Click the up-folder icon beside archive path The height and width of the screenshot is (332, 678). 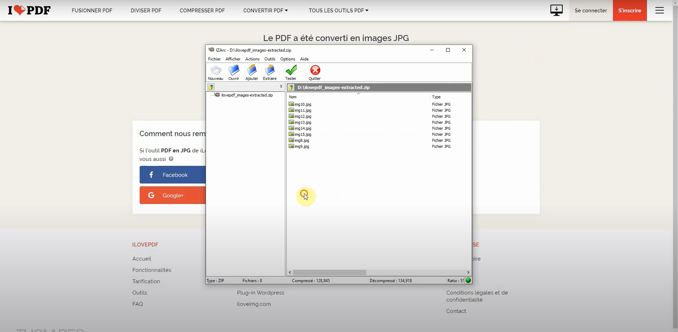coord(291,87)
